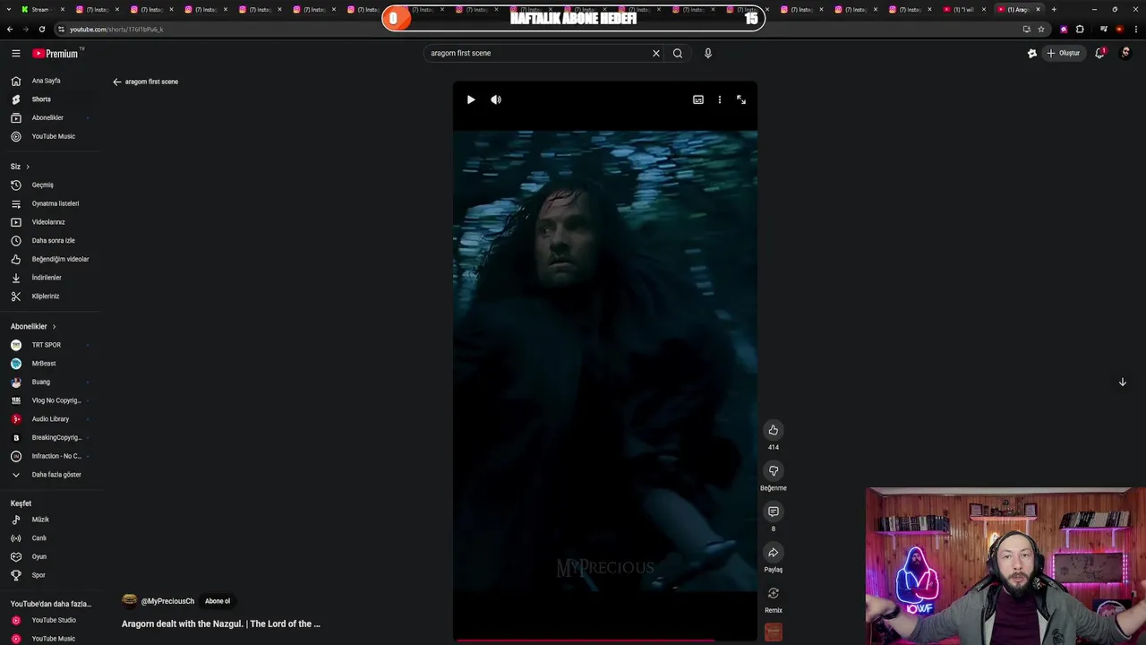The image size is (1146, 645).
Task: Like the Short with the thumbs up
Action: (774, 430)
